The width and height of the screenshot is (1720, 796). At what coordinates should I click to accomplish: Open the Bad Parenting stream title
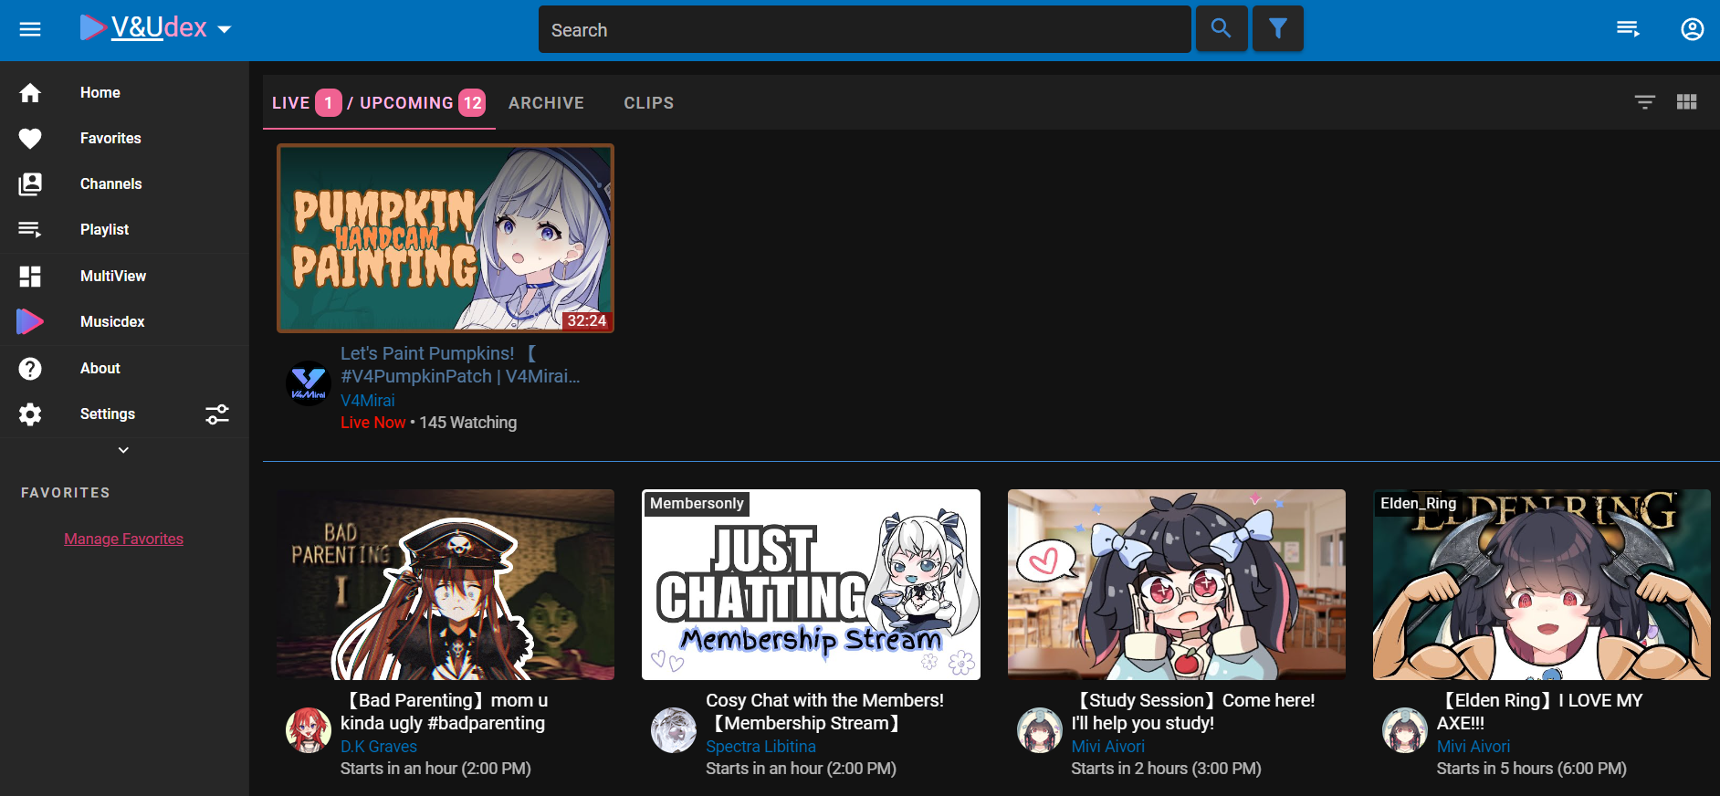pos(445,712)
